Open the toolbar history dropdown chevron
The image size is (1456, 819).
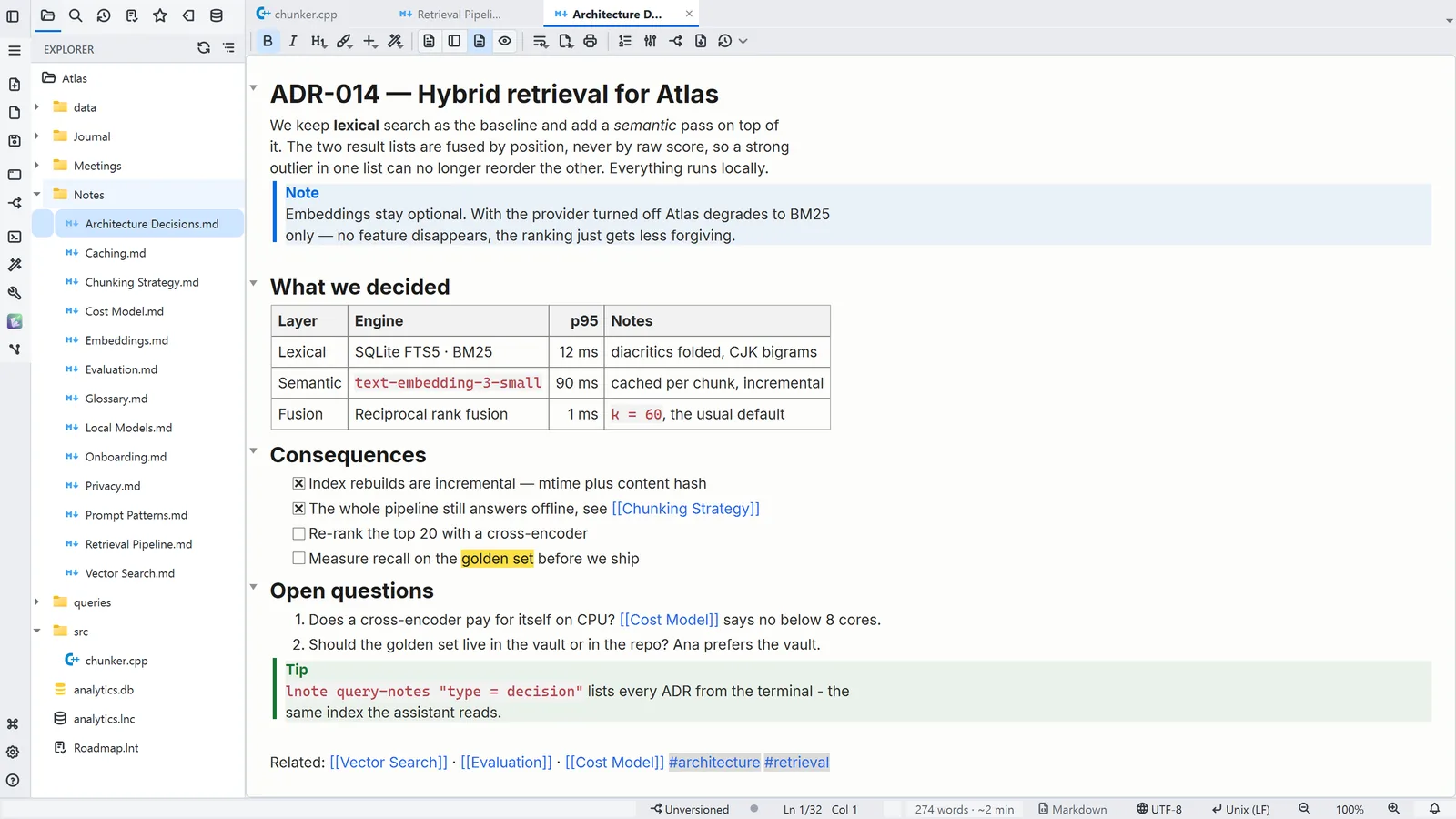(743, 41)
